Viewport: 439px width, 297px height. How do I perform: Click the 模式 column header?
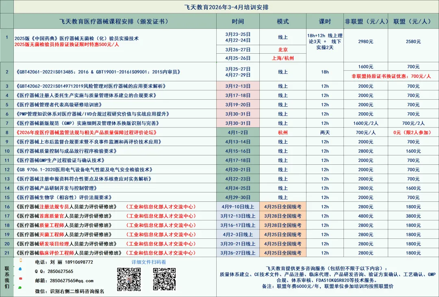tap(283, 21)
